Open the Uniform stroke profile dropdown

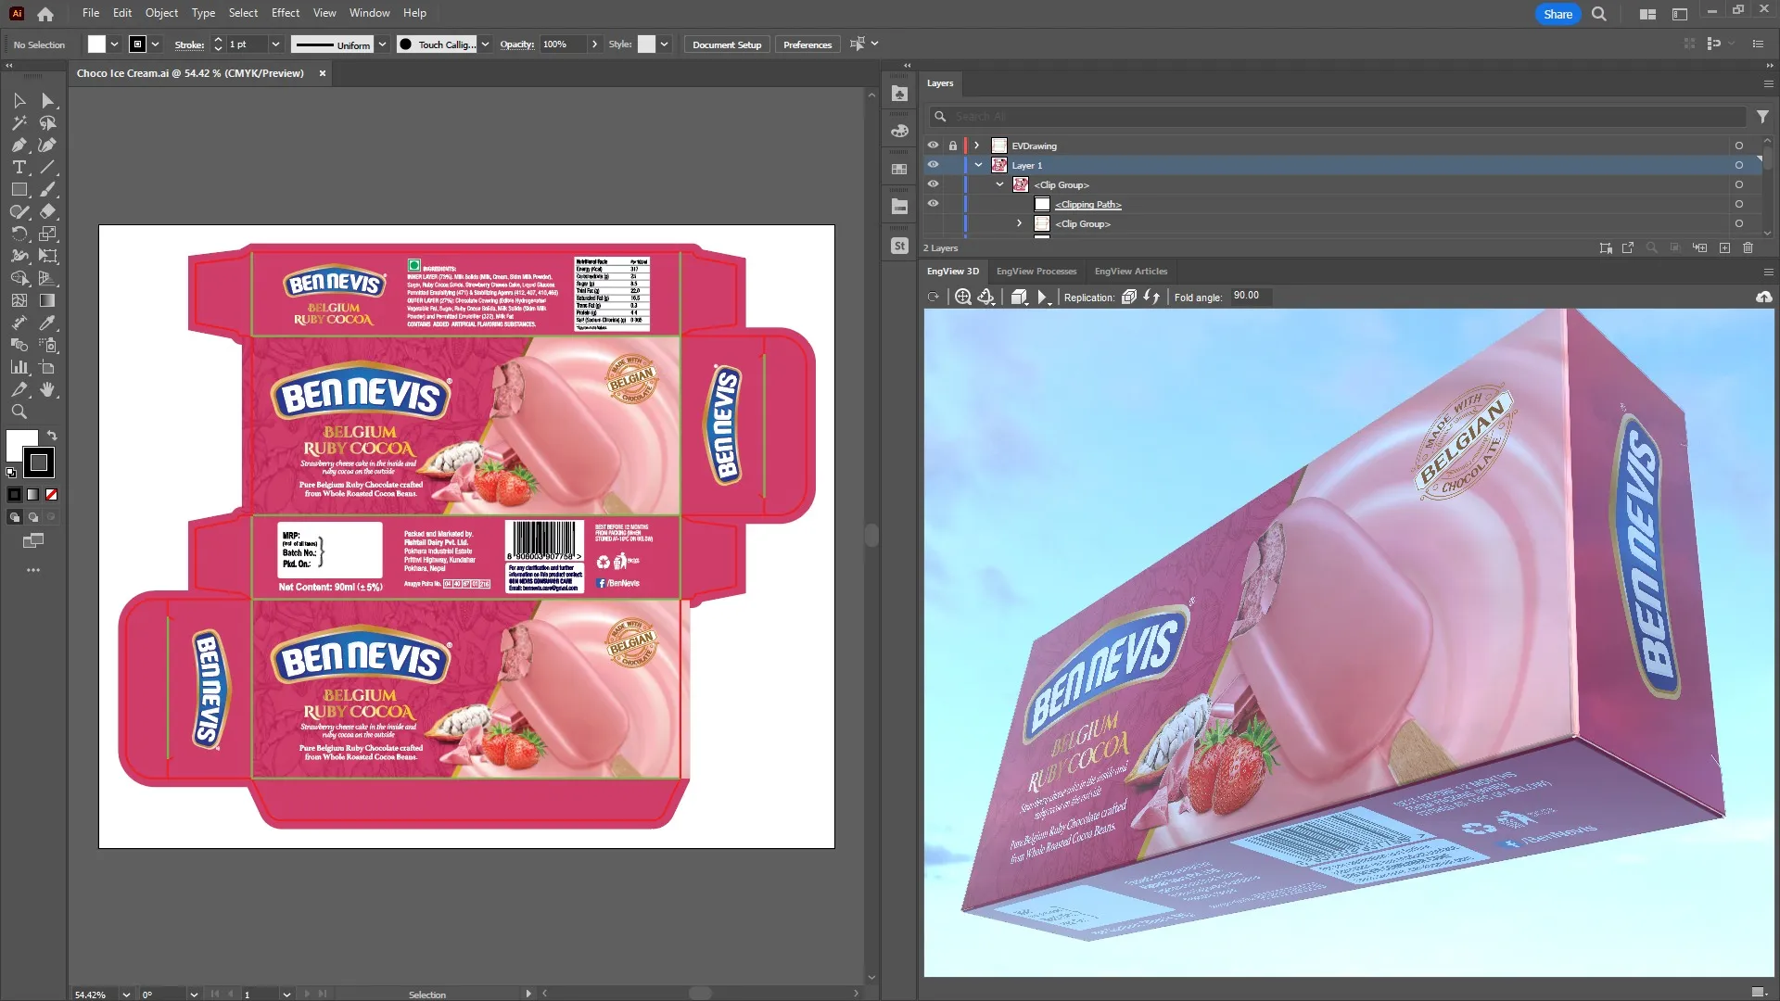pos(382,44)
